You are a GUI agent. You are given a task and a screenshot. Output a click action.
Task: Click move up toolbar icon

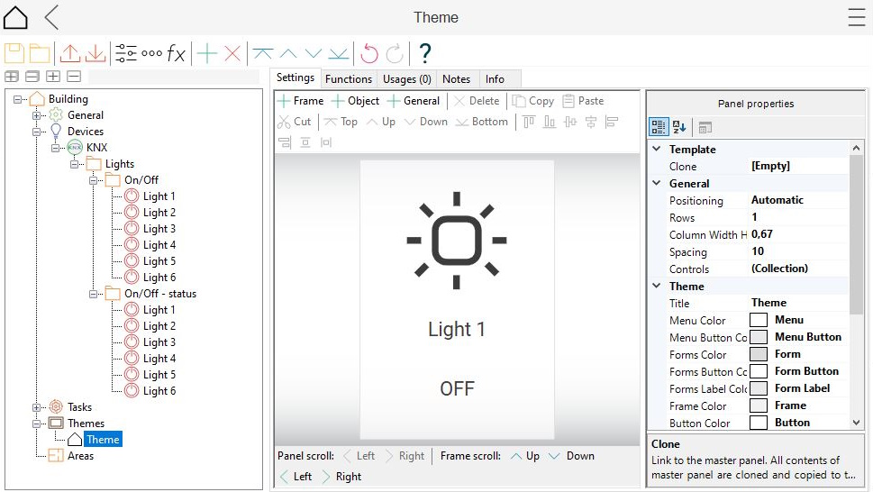pyautogui.click(x=287, y=53)
